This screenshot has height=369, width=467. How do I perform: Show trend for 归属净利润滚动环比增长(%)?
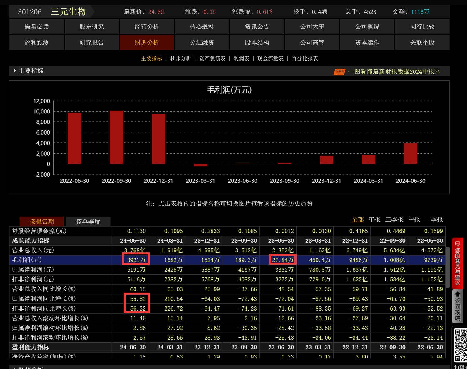(50, 328)
